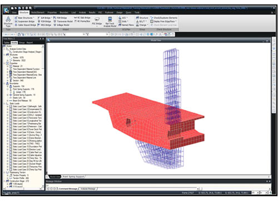Switch to Analysis Message tab
278x206 pixels.
click(x=88, y=189)
